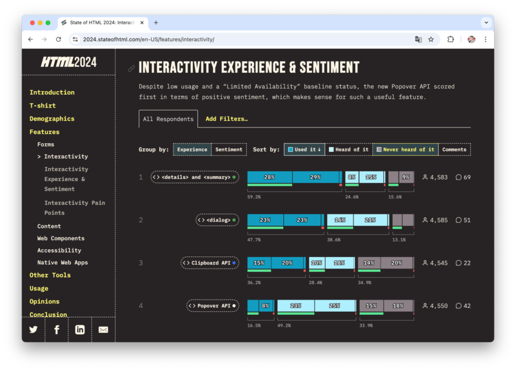Open Other Tools section
Image resolution: width=516 pixels, height=371 pixels.
point(50,275)
